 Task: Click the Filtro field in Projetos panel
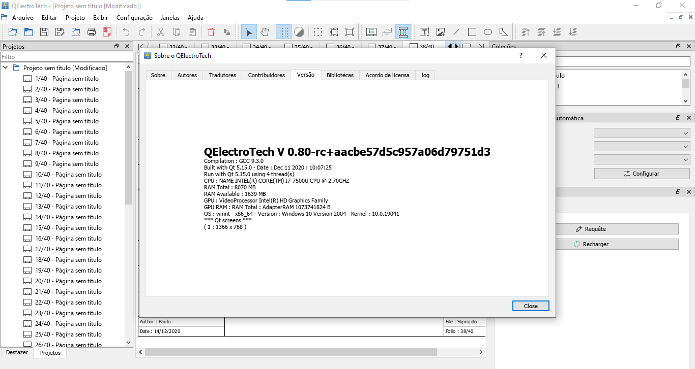point(66,57)
